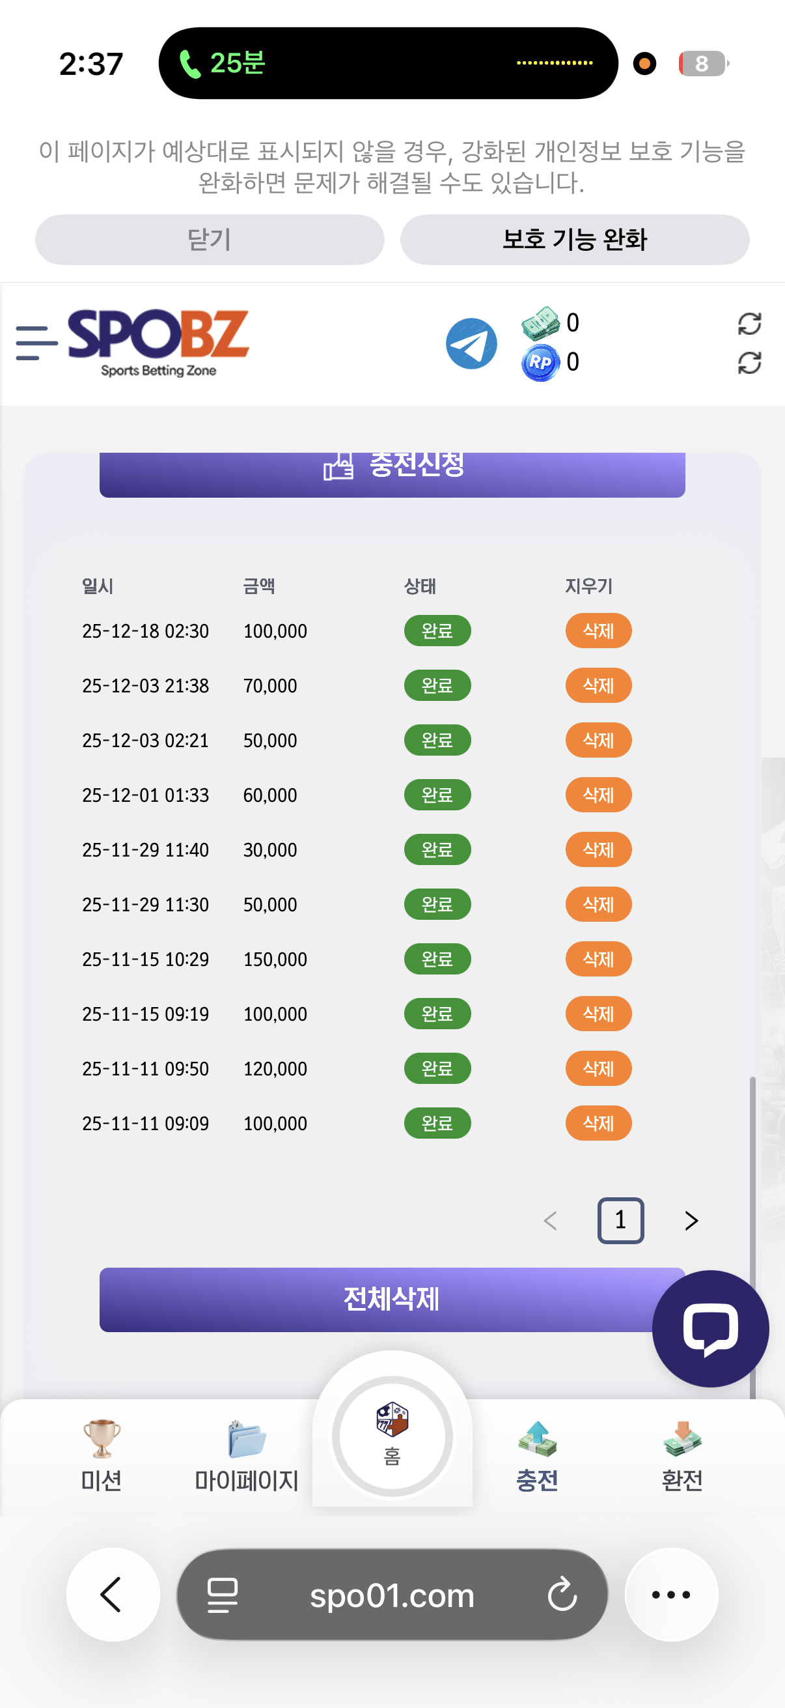Image resolution: width=785 pixels, height=1708 pixels.
Task: Switch to the 환전 tab
Action: [682, 1455]
